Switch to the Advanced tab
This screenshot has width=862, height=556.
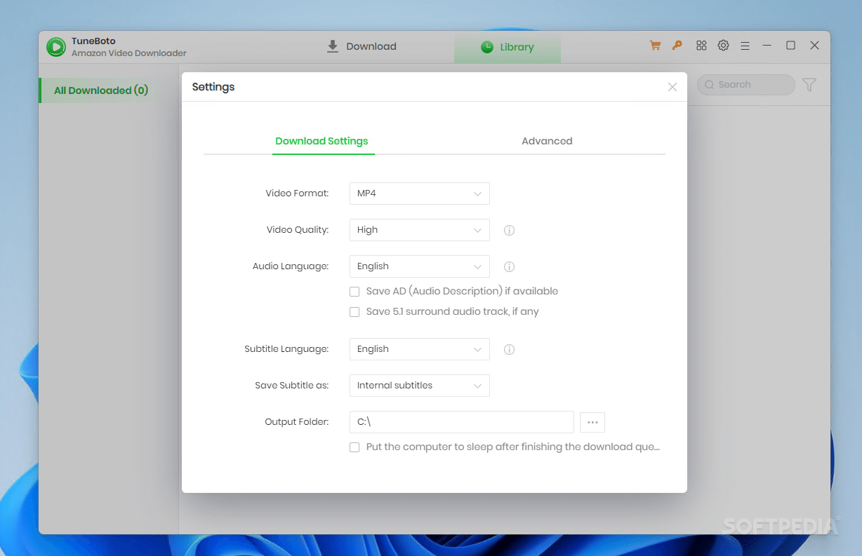(547, 141)
